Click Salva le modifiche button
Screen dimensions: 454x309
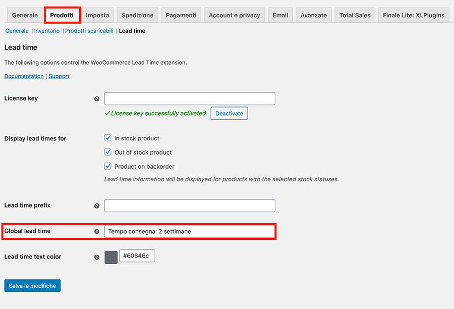(32, 286)
